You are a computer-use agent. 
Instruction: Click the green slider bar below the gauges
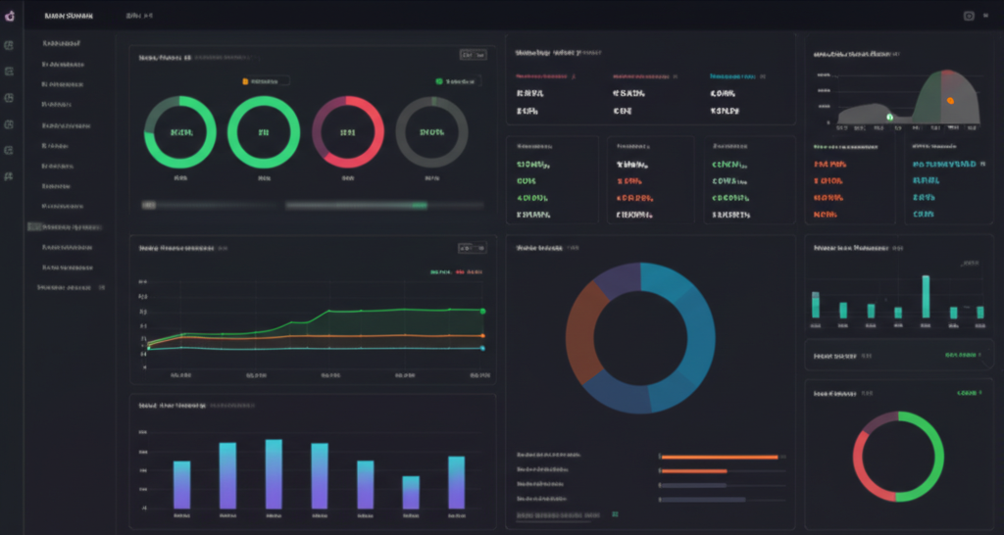(356, 206)
